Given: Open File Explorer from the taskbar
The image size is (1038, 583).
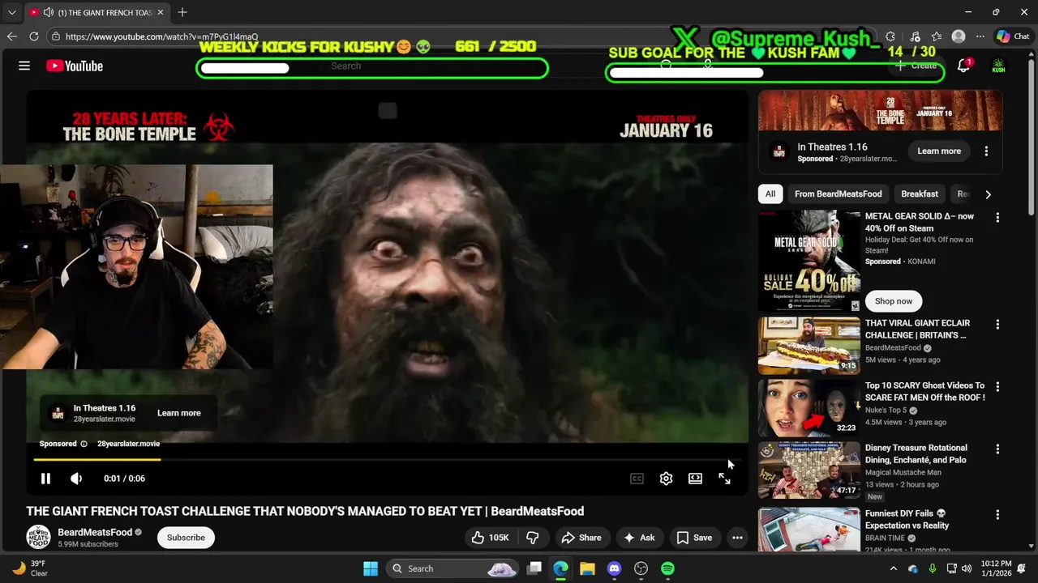Looking at the screenshot, I should (x=587, y=568).
